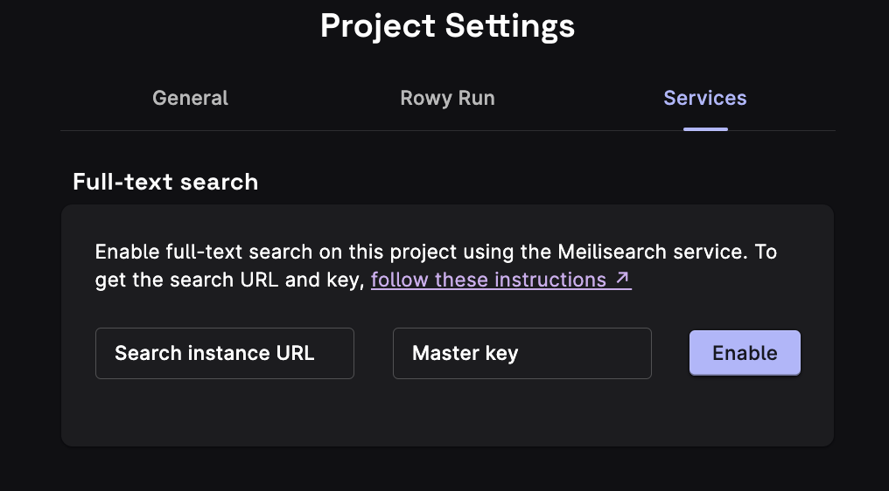Click the gap between Master key and Enable
Image resolution: width=889 pixels, height=491 pixels.
(670, 353)
